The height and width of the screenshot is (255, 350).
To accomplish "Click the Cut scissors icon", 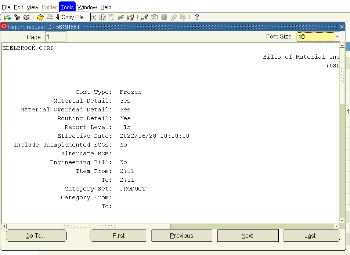I will tap(93, 17).
